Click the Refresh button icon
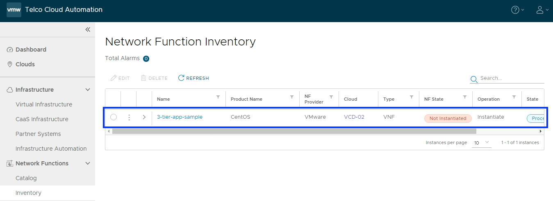The image size is (553, 201). click(181, 78)
